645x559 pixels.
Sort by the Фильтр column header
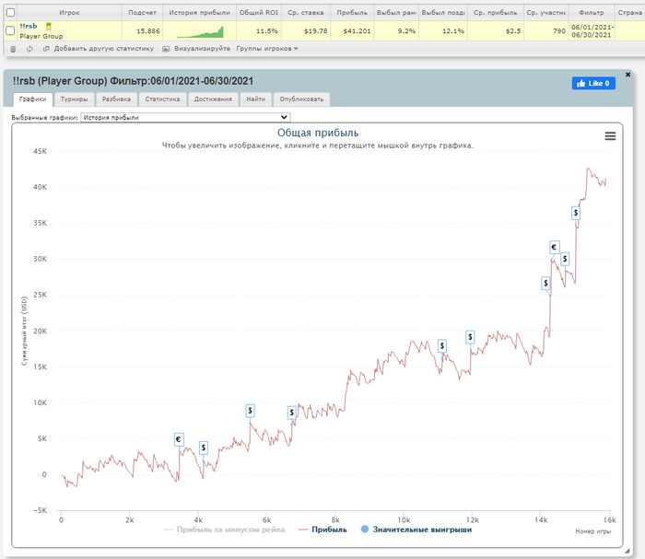point(592,13)
